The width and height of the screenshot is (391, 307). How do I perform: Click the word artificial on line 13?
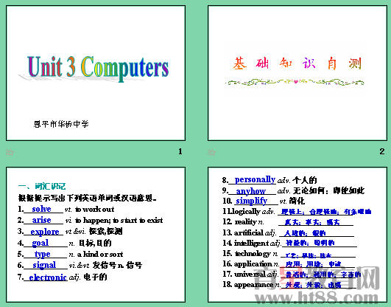coord(249,232)
